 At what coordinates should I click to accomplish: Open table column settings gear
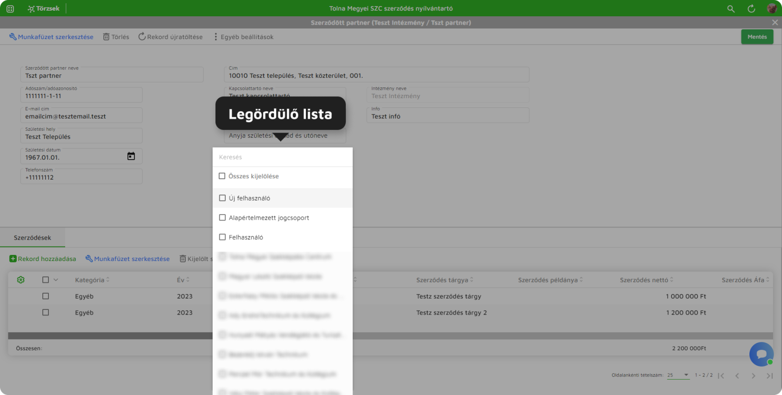point(21,280)
